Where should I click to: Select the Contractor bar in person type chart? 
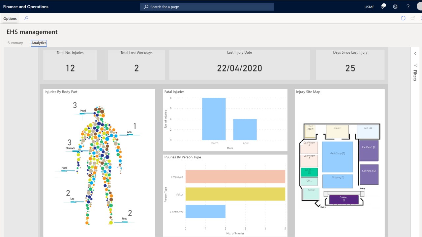[205, 212]
